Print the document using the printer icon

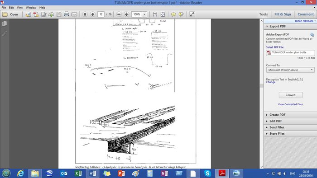click(x=67, y=14)
